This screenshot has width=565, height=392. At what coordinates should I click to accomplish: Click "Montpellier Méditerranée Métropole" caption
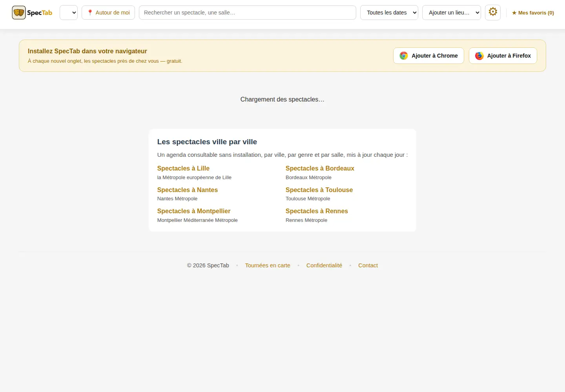tap(197, 220)
